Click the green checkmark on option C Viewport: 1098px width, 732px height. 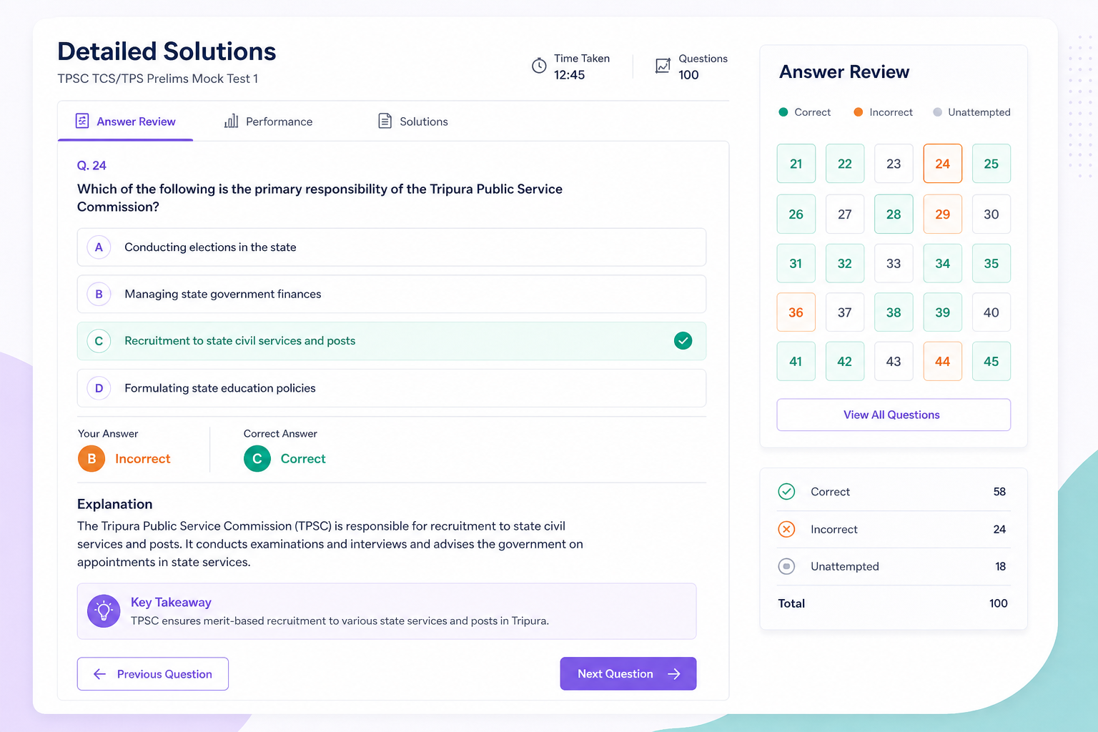(x=683, y=341)
